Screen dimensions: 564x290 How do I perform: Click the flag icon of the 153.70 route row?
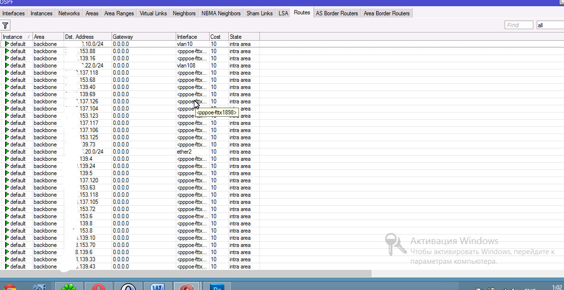(x=7, y=245)
